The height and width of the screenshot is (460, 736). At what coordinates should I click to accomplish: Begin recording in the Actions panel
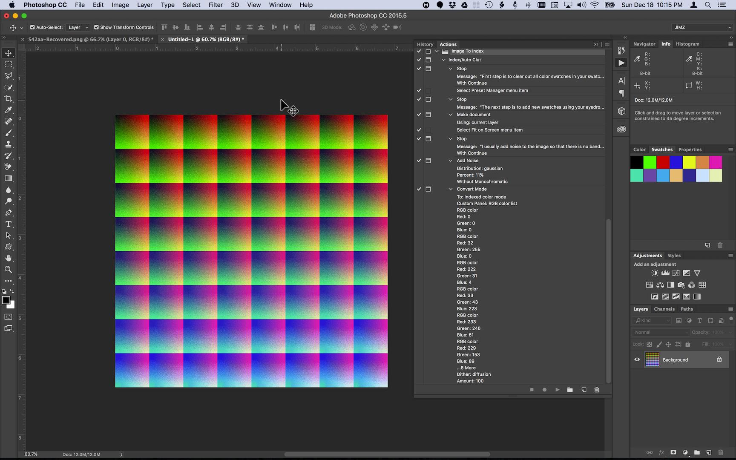point(544,390)
